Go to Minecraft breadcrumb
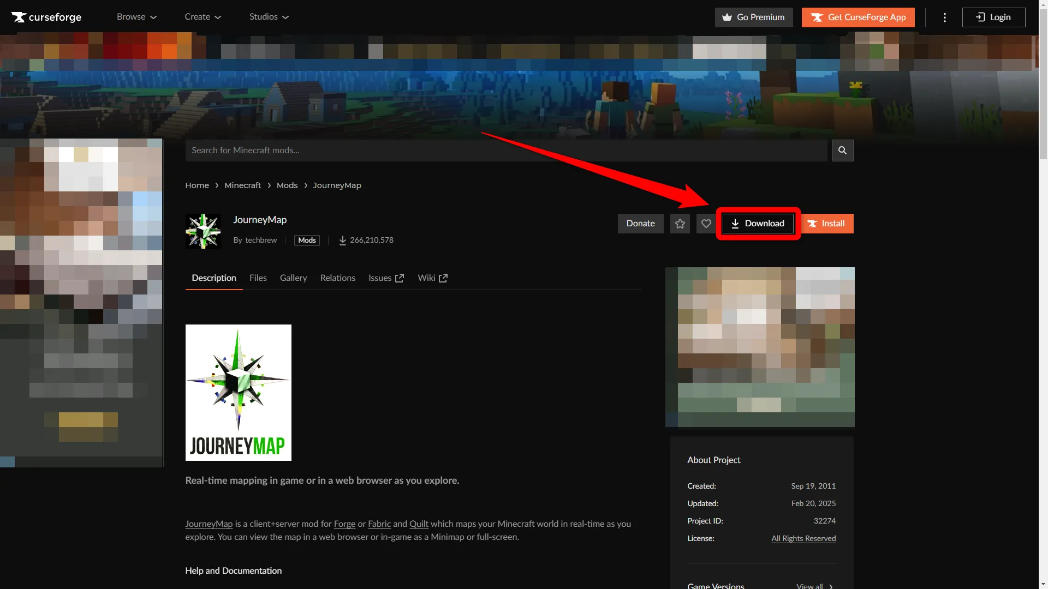 (243, 185)
